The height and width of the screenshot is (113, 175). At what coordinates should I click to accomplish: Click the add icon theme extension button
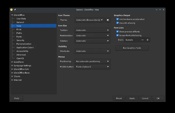[x=108, y=20]
